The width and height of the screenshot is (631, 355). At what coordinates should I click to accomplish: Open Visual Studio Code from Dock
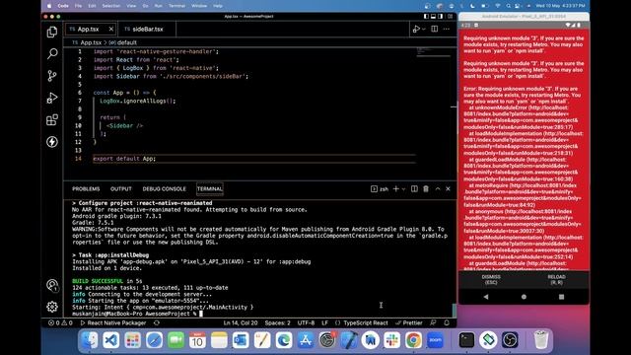pos(111,340)
